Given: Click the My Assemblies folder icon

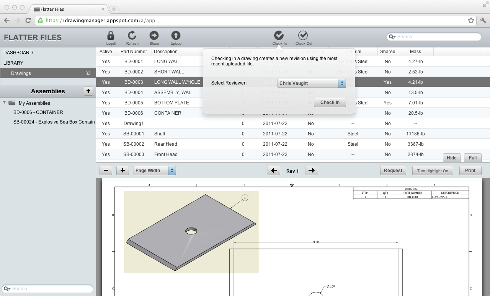Looking at the screenshot, I should 12,103.
